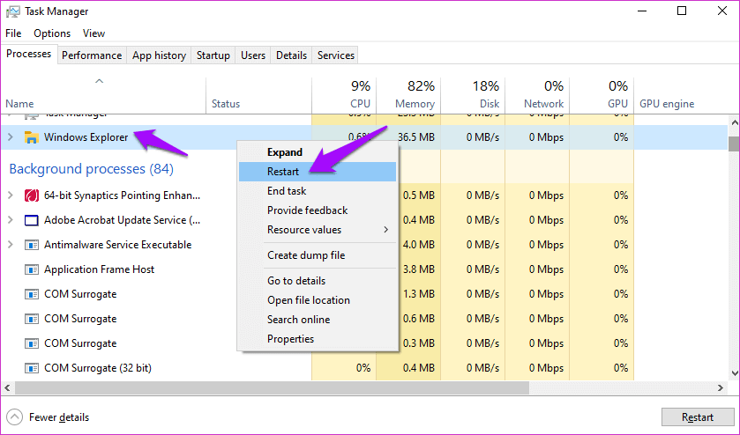This screenshot has height=435, width=740.
Task: Click the 36.5 MB memory value
Action: [416, 137]
